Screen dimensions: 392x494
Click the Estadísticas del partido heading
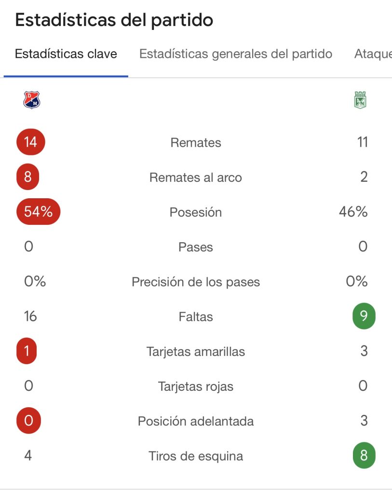[x=114, y=20]
